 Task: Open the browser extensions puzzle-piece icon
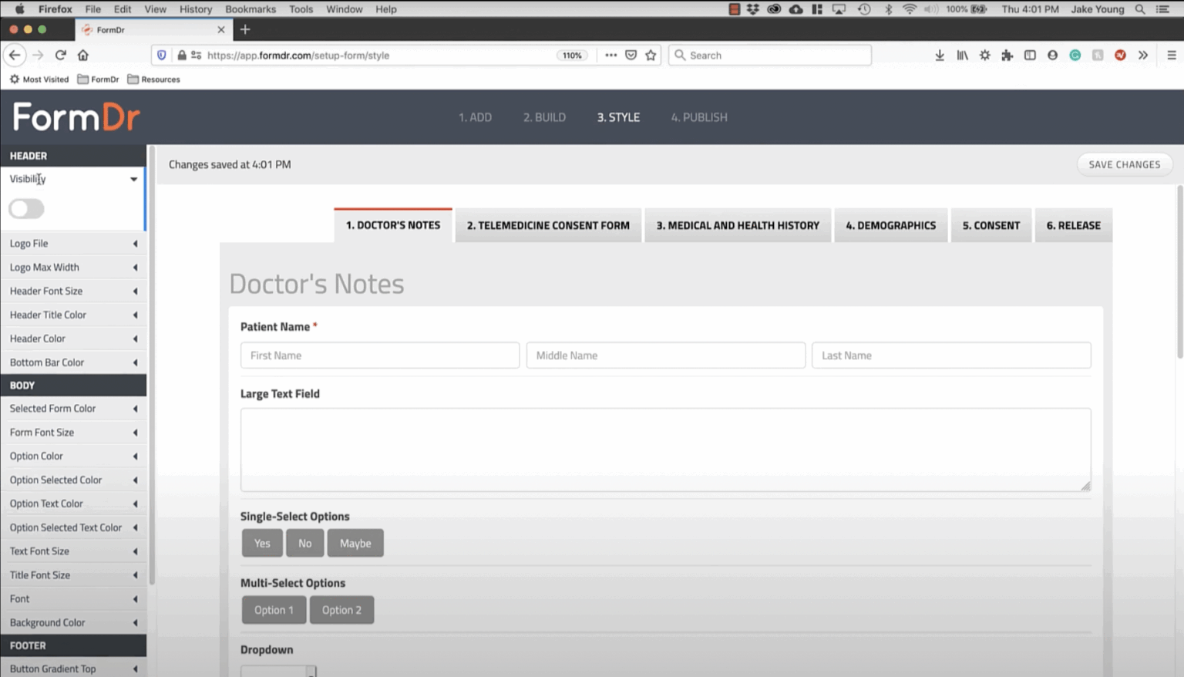tap(1007, 55)
